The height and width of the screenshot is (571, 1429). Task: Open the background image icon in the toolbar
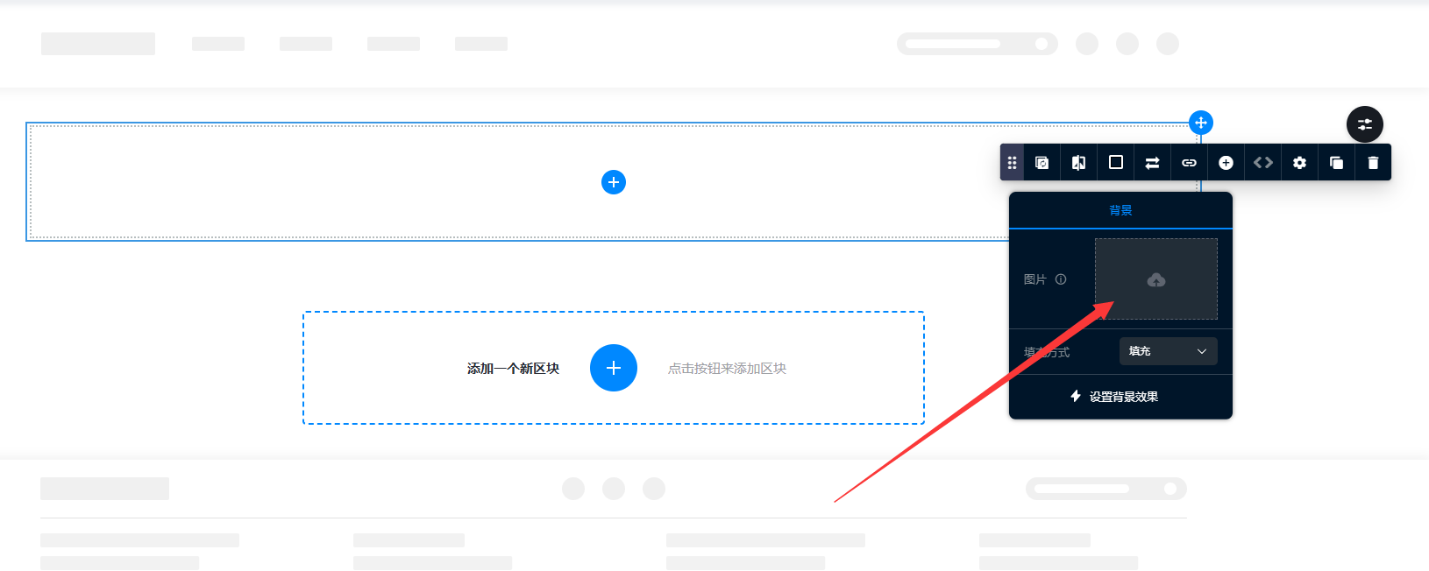[x=1042, y=163]
